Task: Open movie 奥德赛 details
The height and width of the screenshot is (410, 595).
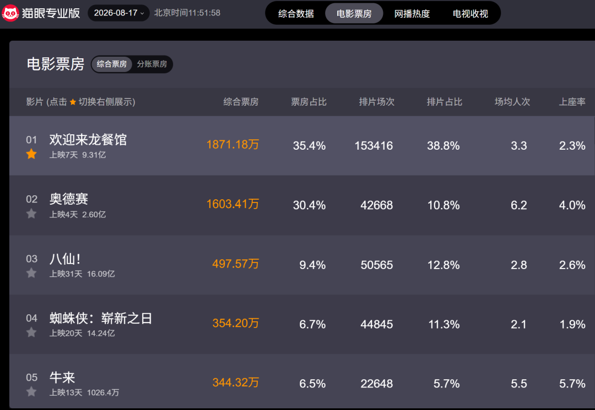Action: point(69,199)
